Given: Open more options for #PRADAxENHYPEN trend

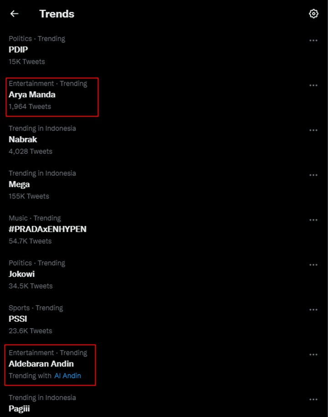Looking at the screenshot, I should 313,220.
